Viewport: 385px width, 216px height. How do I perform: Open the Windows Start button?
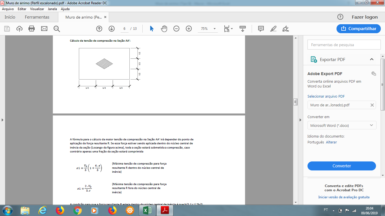point(7,210)
